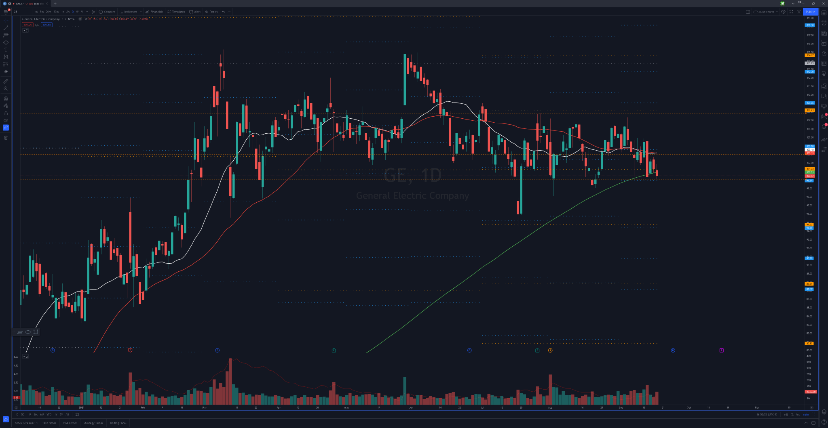Toggle magnet mode for drawings
The image size is (828, 428).
tap(6, 98)
